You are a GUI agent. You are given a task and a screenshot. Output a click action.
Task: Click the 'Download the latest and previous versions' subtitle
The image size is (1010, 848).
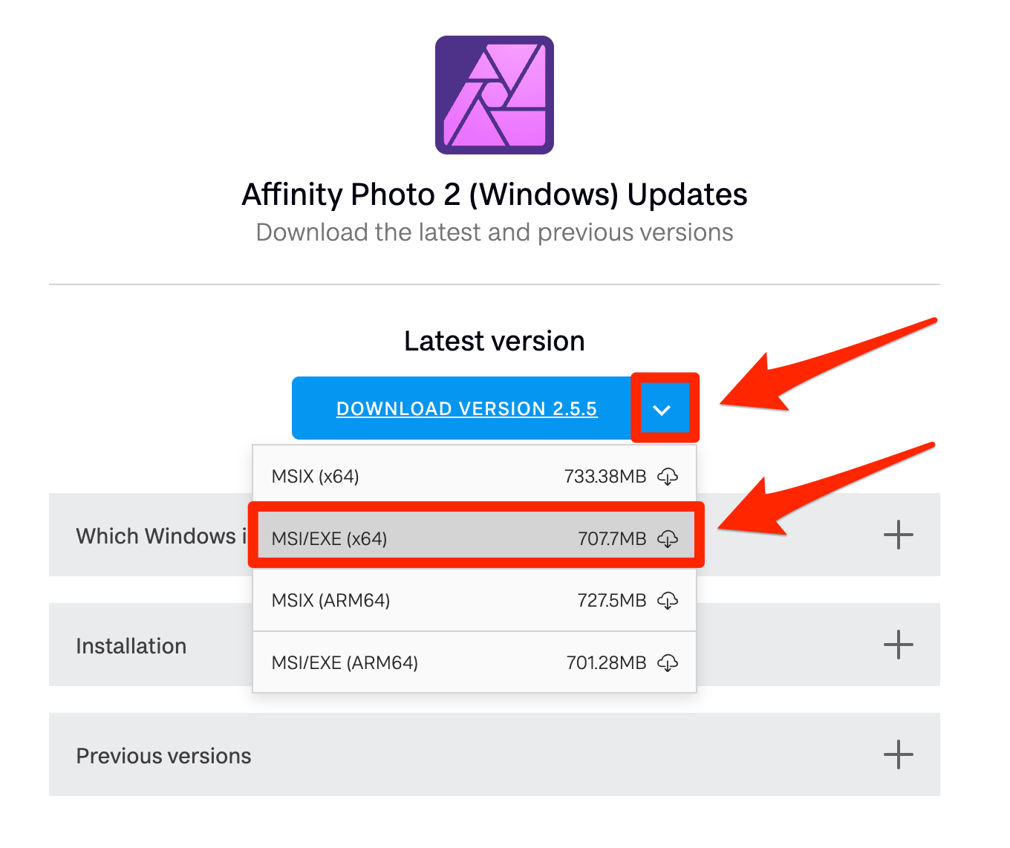click(495, 232)
